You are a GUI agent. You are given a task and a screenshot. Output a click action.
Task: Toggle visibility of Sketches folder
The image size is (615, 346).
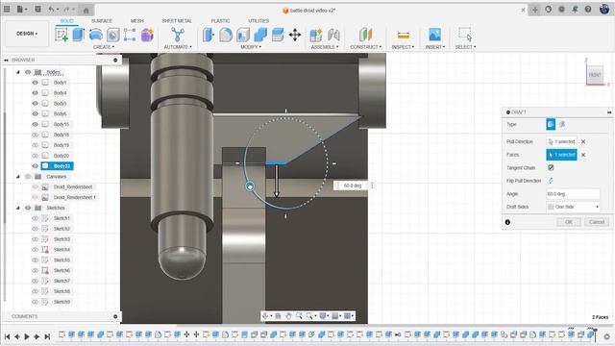coord(28,208)
